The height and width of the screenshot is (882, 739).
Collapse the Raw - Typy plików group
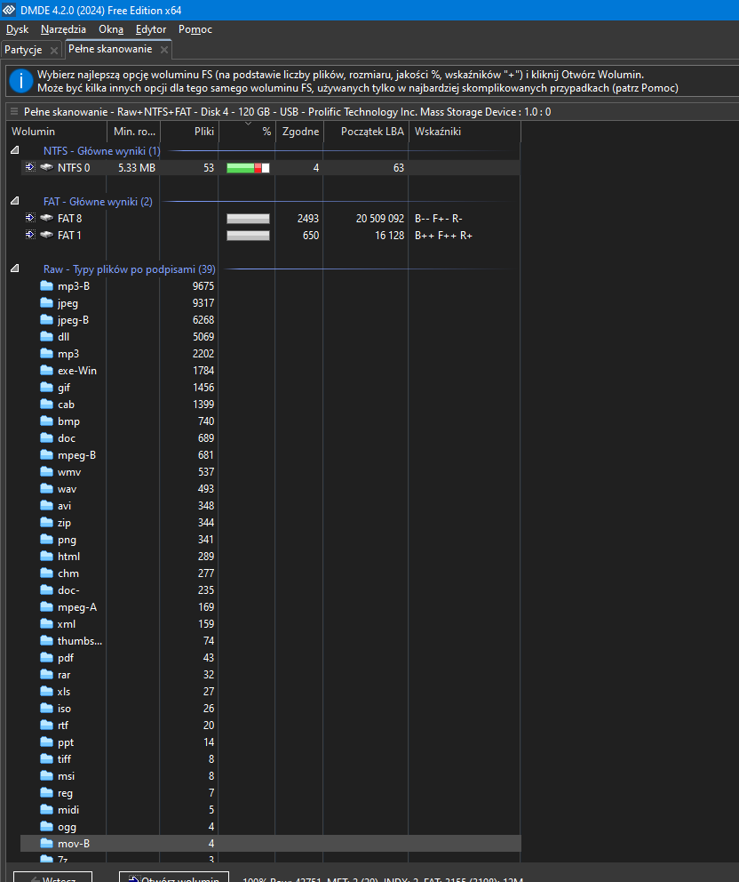[15, 269]
